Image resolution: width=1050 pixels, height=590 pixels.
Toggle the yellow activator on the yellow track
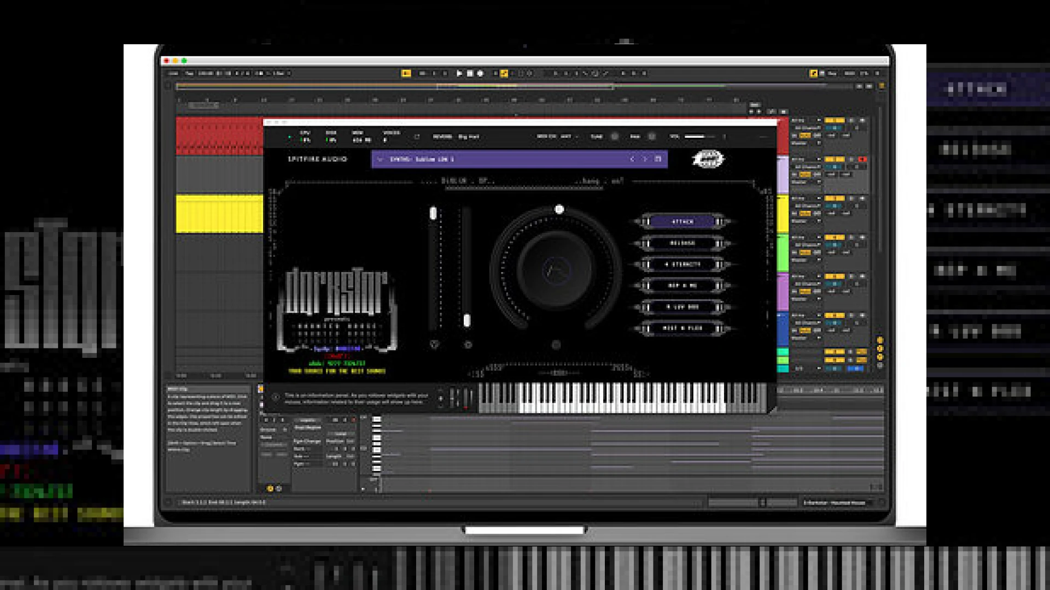click(x=834, y=198)
